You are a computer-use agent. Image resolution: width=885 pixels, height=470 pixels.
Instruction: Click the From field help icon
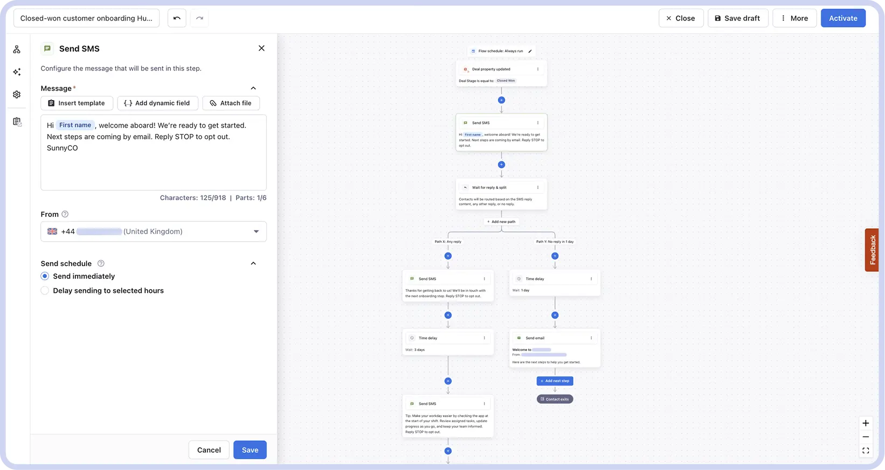65,214
